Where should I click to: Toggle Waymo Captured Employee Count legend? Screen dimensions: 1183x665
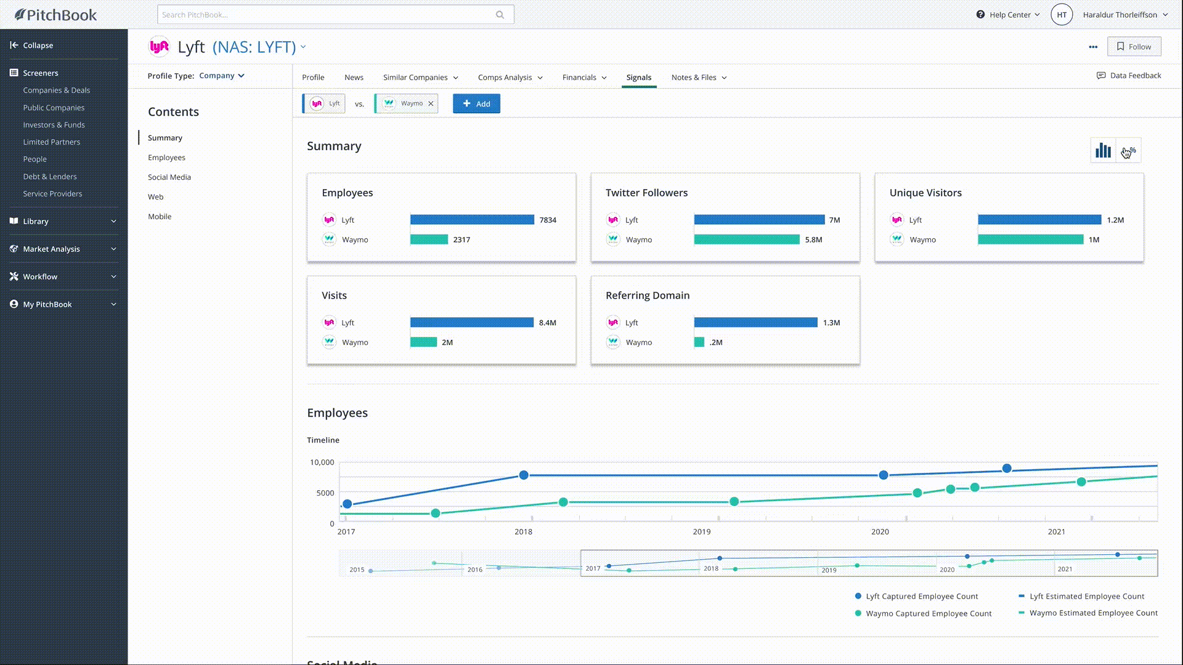[x=923, y=613]
